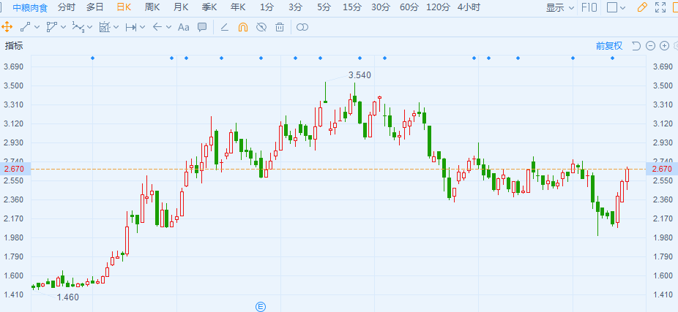Image resolution: width=678 pixels, height=312 pixels.
Task: Select the 1-3 wave drawing tool
Action: click(78, 27)
